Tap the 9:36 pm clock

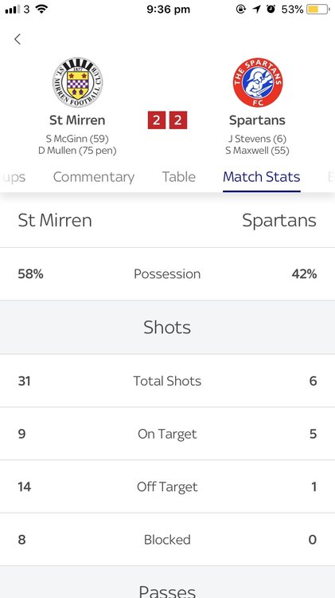[x=169, y=10]
